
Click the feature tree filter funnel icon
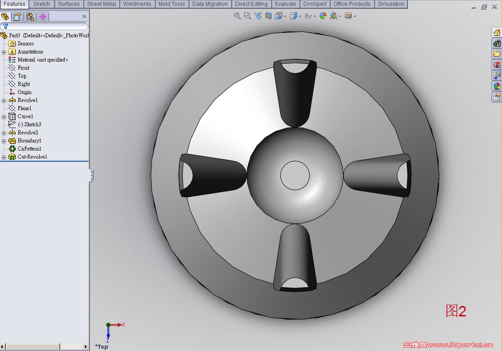[5, 26]
